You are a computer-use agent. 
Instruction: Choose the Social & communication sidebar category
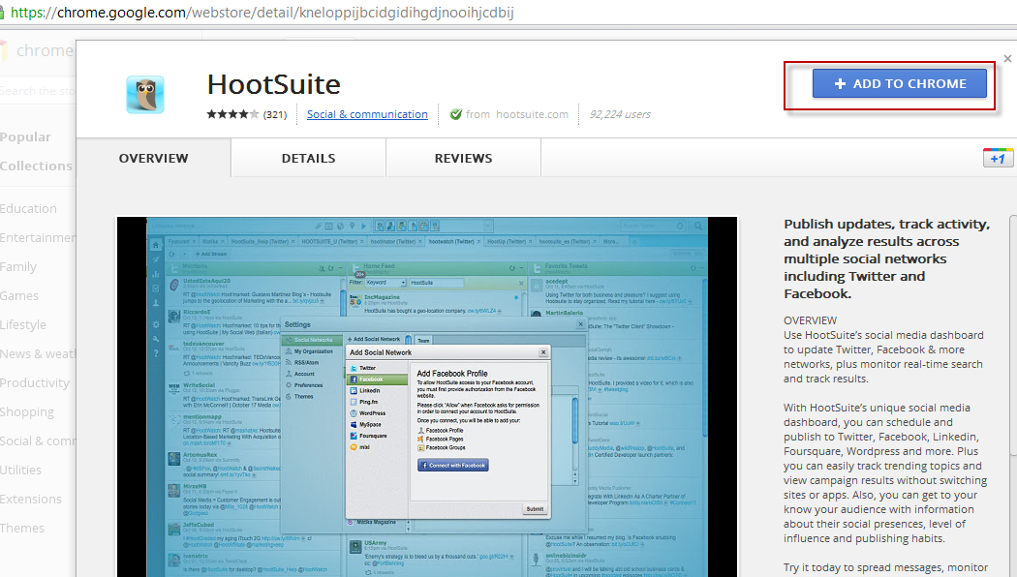click(38, 440)
